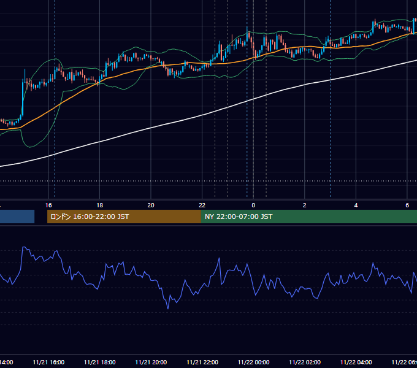Click the 11/22 04:00 time axis label
This screenshot has width=417, height=368.
[x=356, y=362]
